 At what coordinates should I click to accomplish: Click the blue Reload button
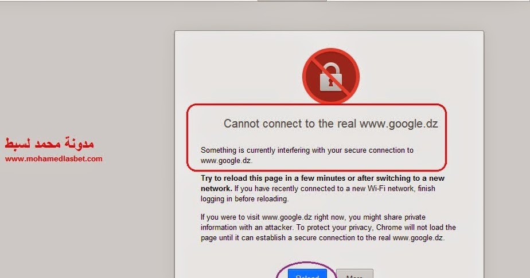click(307, 273)
